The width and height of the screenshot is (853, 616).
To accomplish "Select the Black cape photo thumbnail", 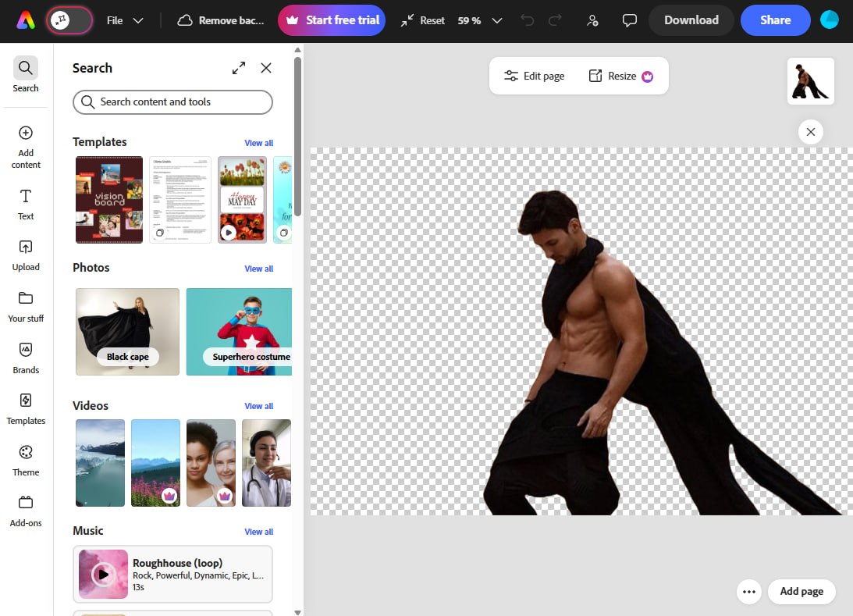I will [x=127, y=332].
